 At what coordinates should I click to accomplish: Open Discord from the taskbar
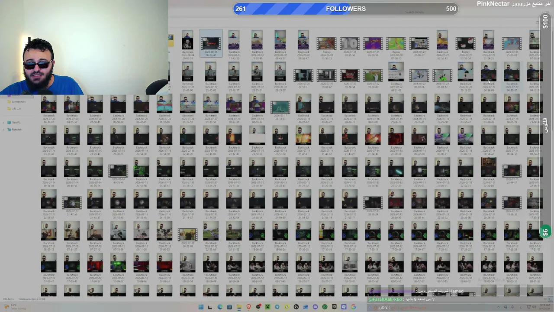pyautogui.click(x=315, y=307)
